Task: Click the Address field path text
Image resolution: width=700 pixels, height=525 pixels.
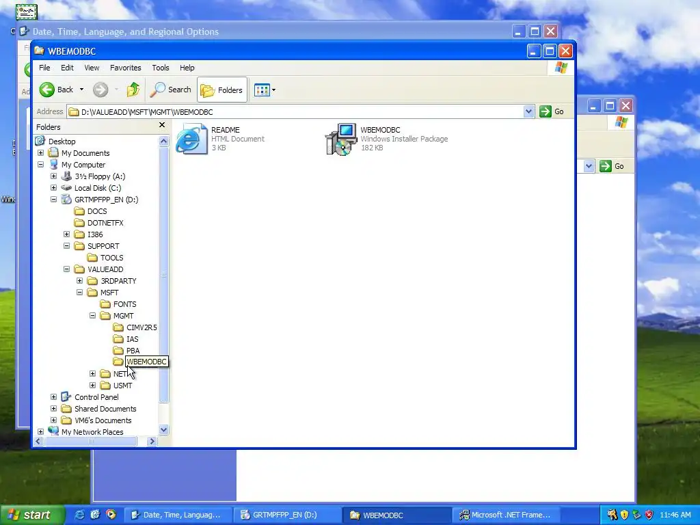Action: pos(147,112)
